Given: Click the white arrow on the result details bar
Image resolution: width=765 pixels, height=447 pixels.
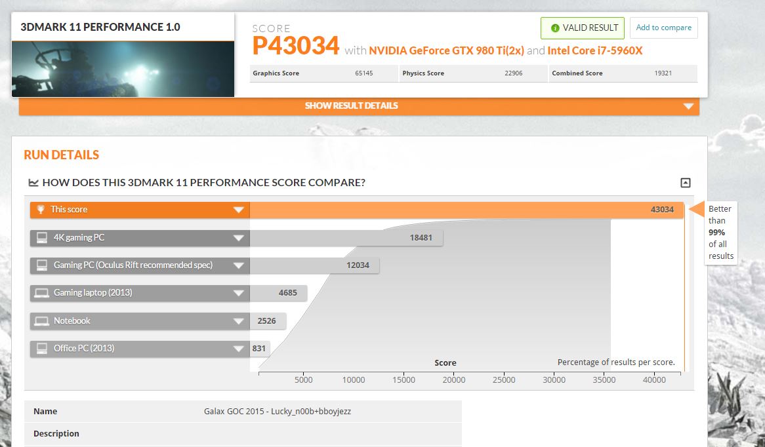Looking at the screenshot, I should (688, 106).
